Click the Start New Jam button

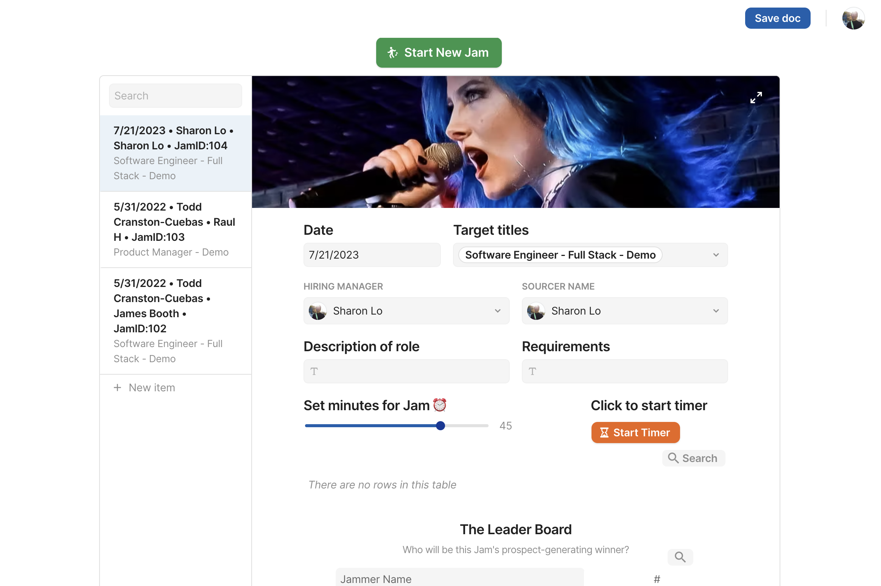point(439,53)
